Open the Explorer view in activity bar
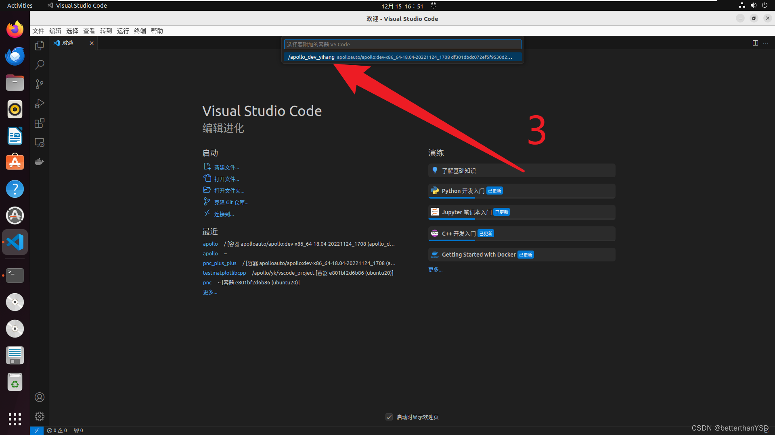Image resolution: width=775 pixels, height=435 pixels. point(39,46)
